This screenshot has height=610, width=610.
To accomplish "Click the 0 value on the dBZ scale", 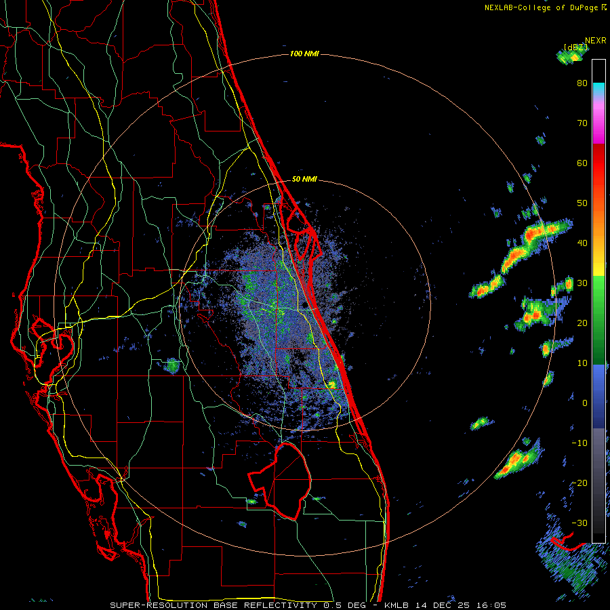I will click(585, 403).
